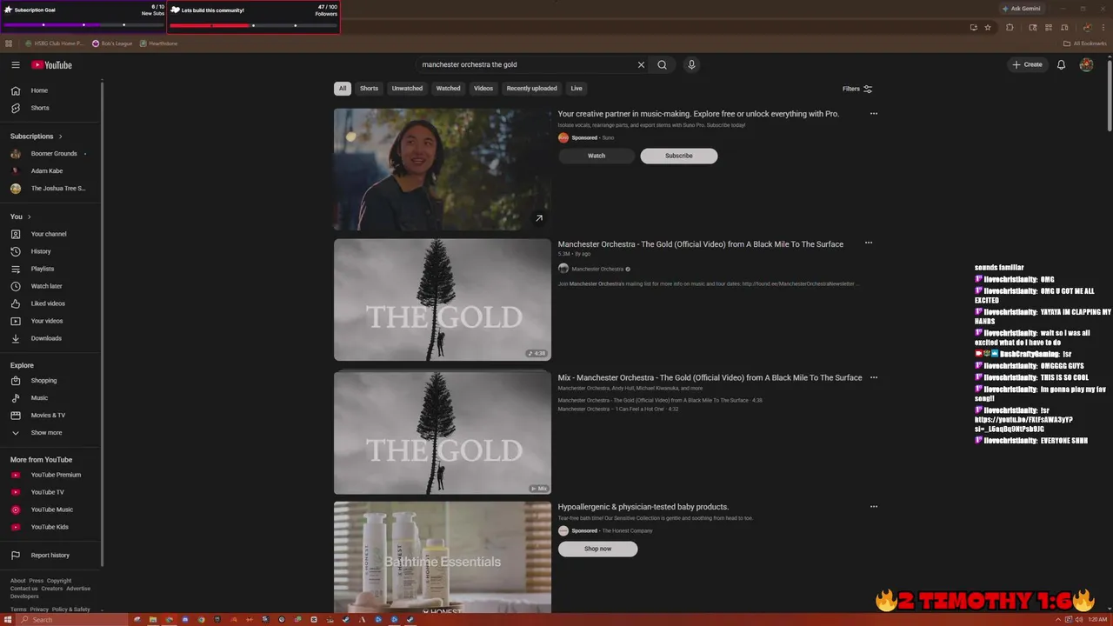This screenshot has width=1113, height=626.
Task: Expand the Subscriptions section chevron
Action: (60, 137)
